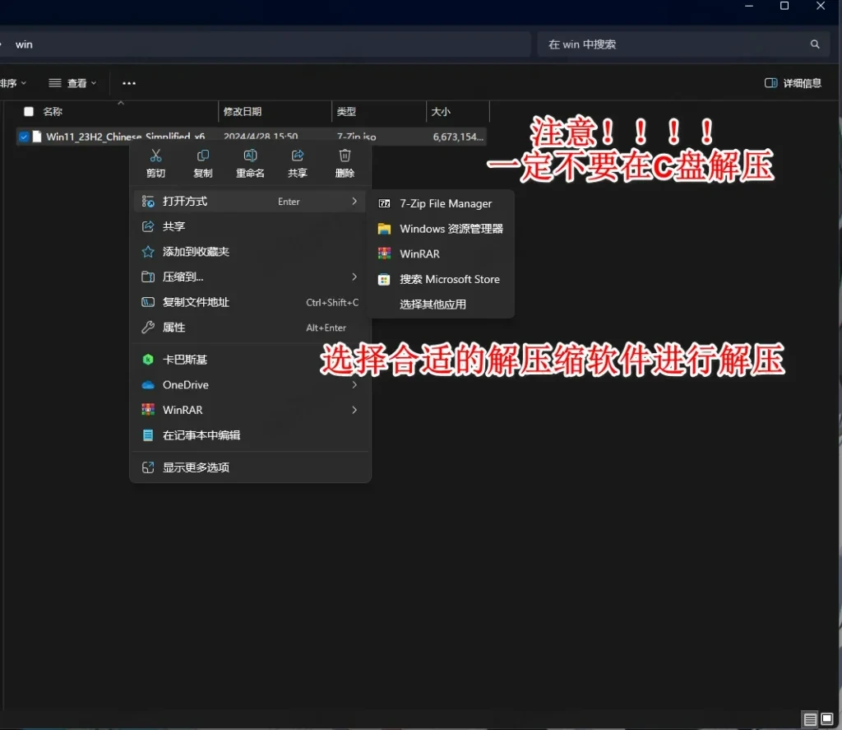Open the WinRAR context menu entry
The width and height of the screenshot is (842, 730).
pyautogui.click(x=250, y=410)
